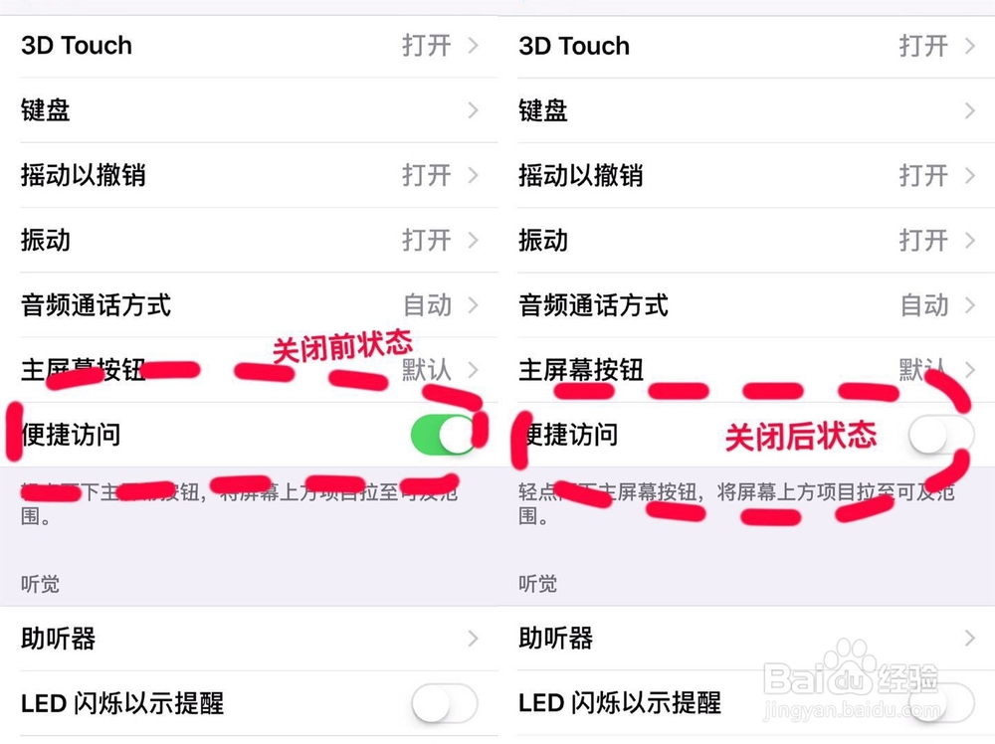Tap 音频通话方式 row on right screenshot
This screenshot has height=744, width=995.
(x=746, y=305)
